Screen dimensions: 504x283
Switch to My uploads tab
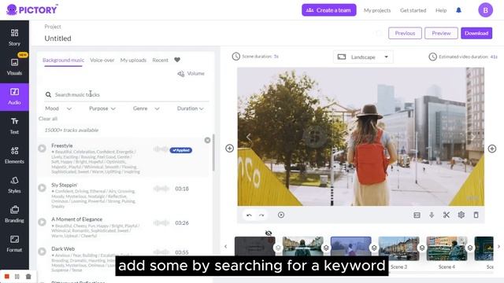pyautogui.click(x=133, y=60)
